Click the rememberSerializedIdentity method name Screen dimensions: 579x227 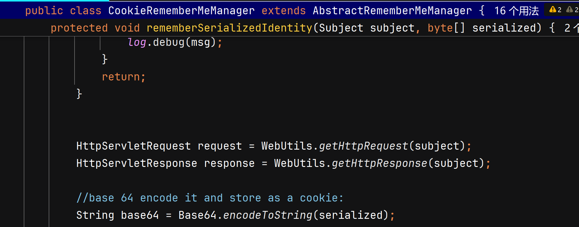(x=229, y=28)
